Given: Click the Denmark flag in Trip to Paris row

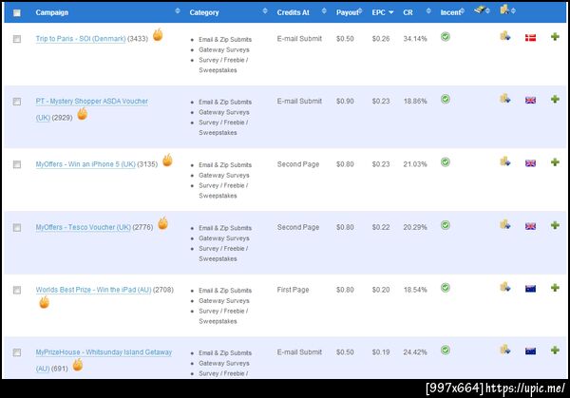Looking at the screenshot, I should (x=530, y=38).
